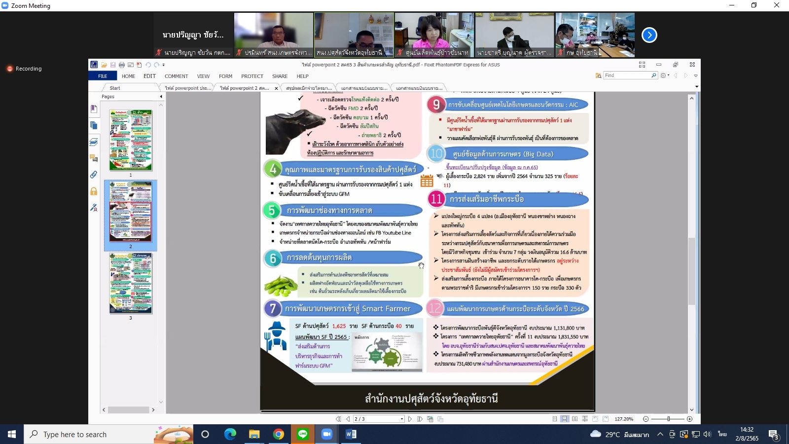Collapse the Pages panel with the arrow
This screenshot has height=444, width=789.
click(161, 97)
